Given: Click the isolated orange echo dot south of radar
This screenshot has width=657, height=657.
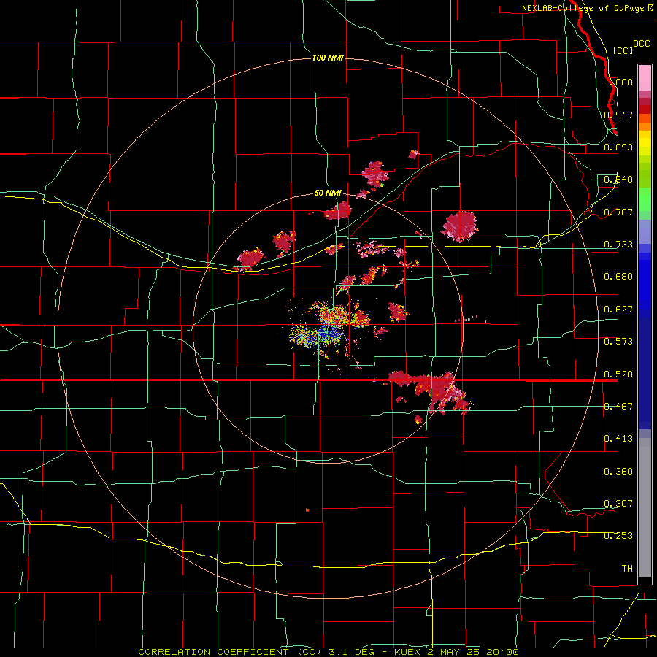Looking at the screenshot, I should (x=307, y=510).
